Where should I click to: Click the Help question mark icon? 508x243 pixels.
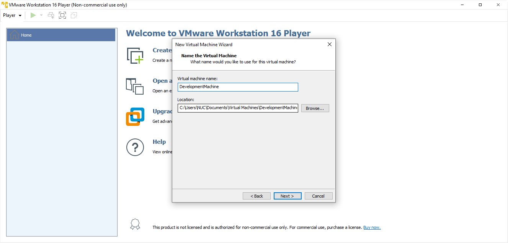click(x=135, y=147)
